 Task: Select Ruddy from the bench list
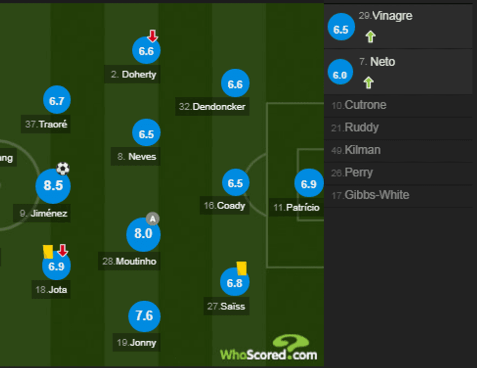pyautogui.click(x=361, y=128)
